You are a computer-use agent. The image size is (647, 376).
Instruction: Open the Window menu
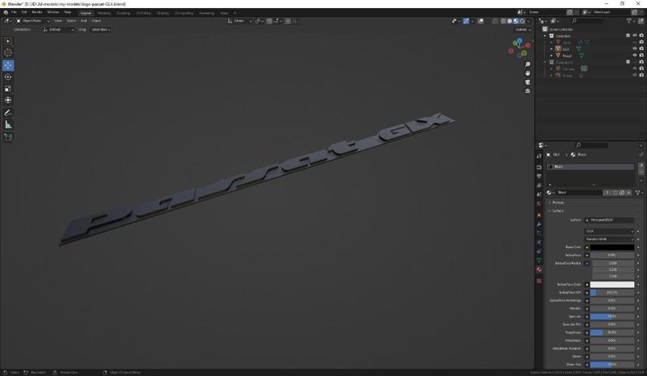coord(53,12)
